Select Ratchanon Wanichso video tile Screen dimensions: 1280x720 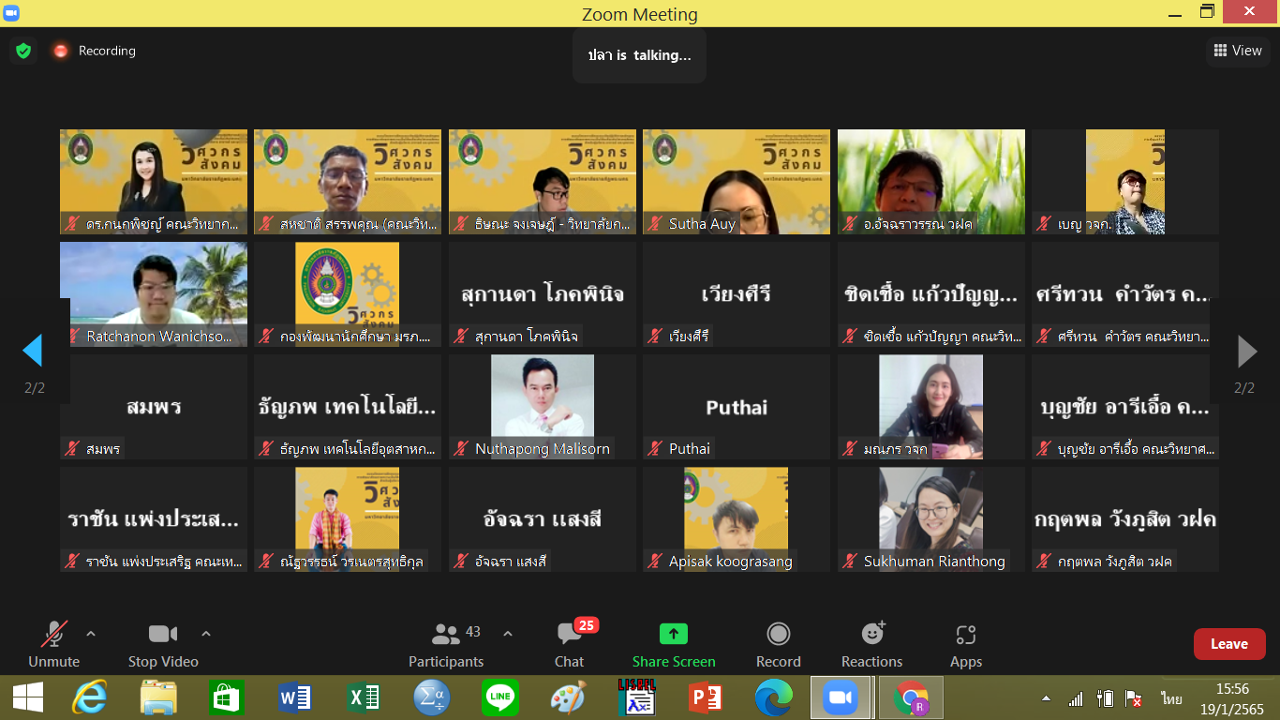154,294
